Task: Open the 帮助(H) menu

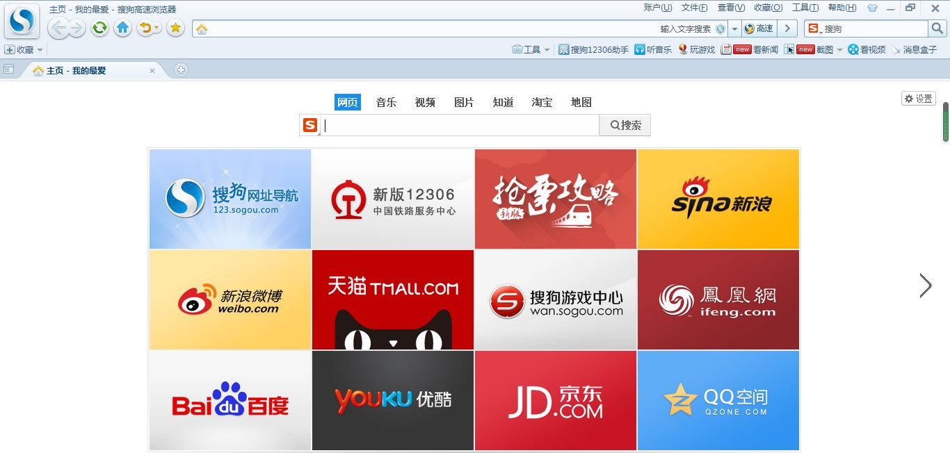Action: 842,8
